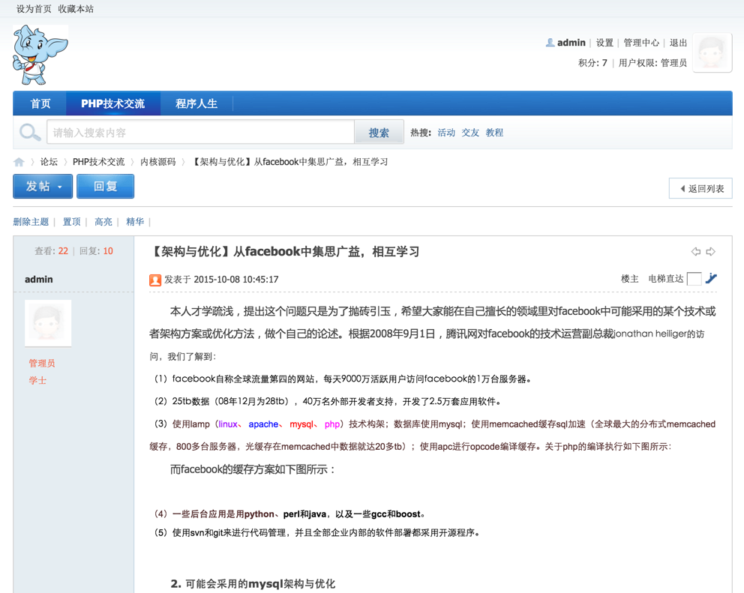Click 内核源码 in breadcrumb
The width and height of the screenshot is (744, 593).
(x=158, y=162)
